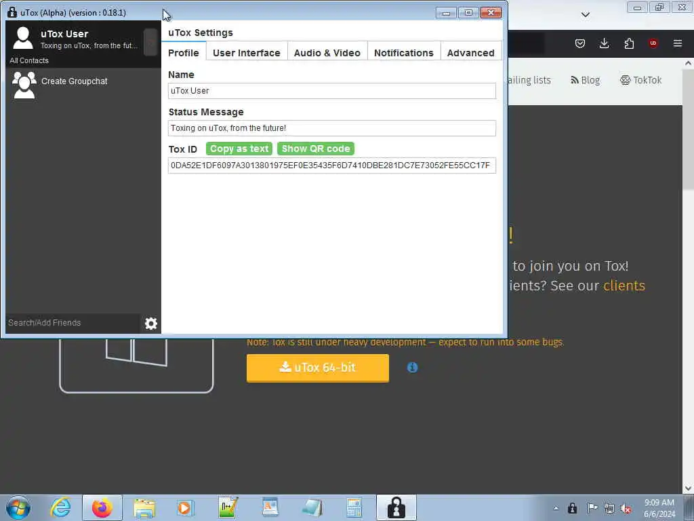694x521 pixels.
Task: Switch to the User Interface tab
Action: [247, 53]
